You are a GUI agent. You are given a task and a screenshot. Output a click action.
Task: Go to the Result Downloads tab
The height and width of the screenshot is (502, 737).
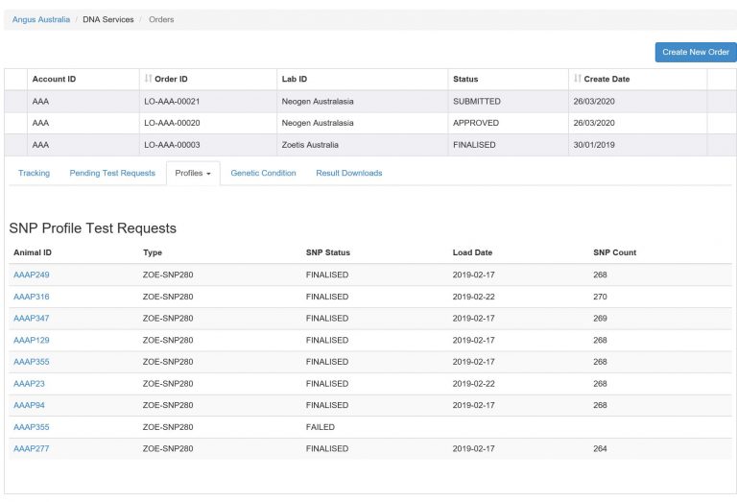(x=348, y=174)
